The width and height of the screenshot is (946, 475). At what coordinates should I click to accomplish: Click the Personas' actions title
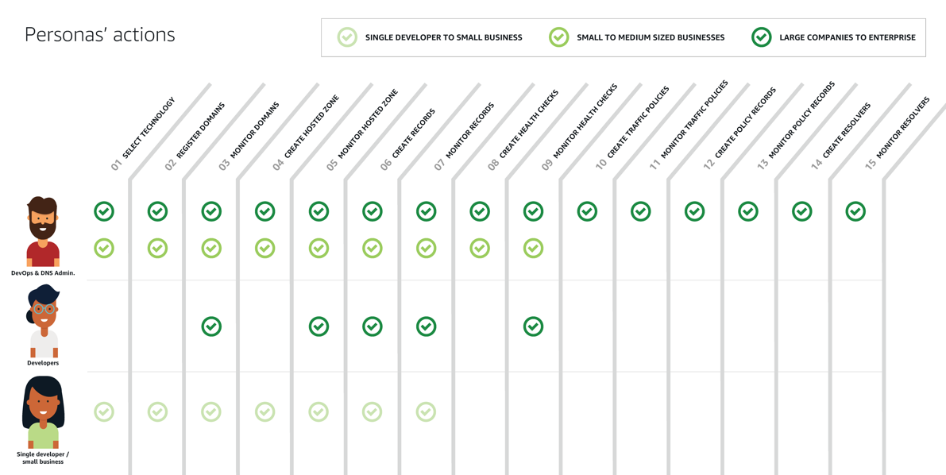pyautogui.click(x=100, y=35)
